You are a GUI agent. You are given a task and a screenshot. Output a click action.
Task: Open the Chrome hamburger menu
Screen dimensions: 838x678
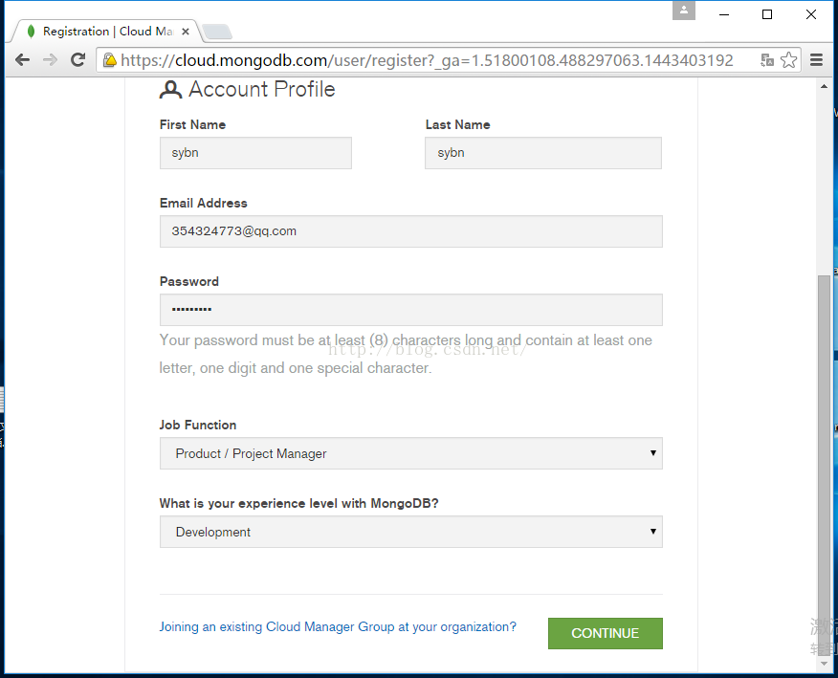coord(816,60)
